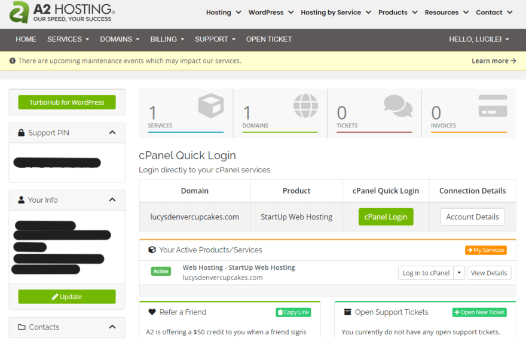526x338 pixels.
Task: Open the 1 Domains stat tile
Action: tap(280, 114)
